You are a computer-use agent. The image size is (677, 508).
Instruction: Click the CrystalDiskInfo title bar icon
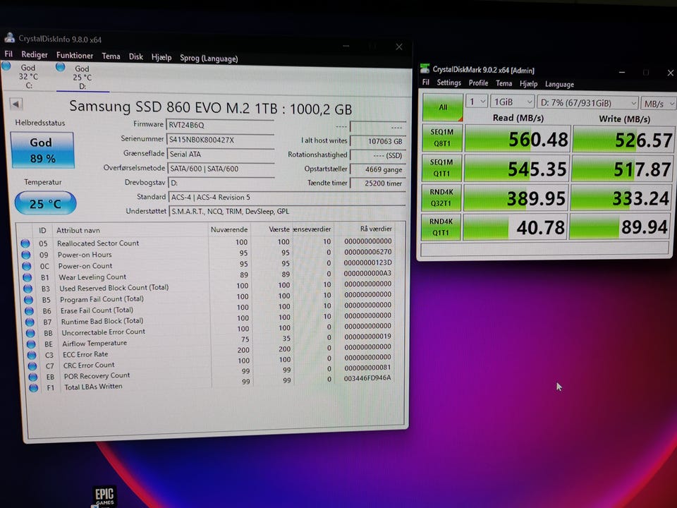(x=9, y=38)
